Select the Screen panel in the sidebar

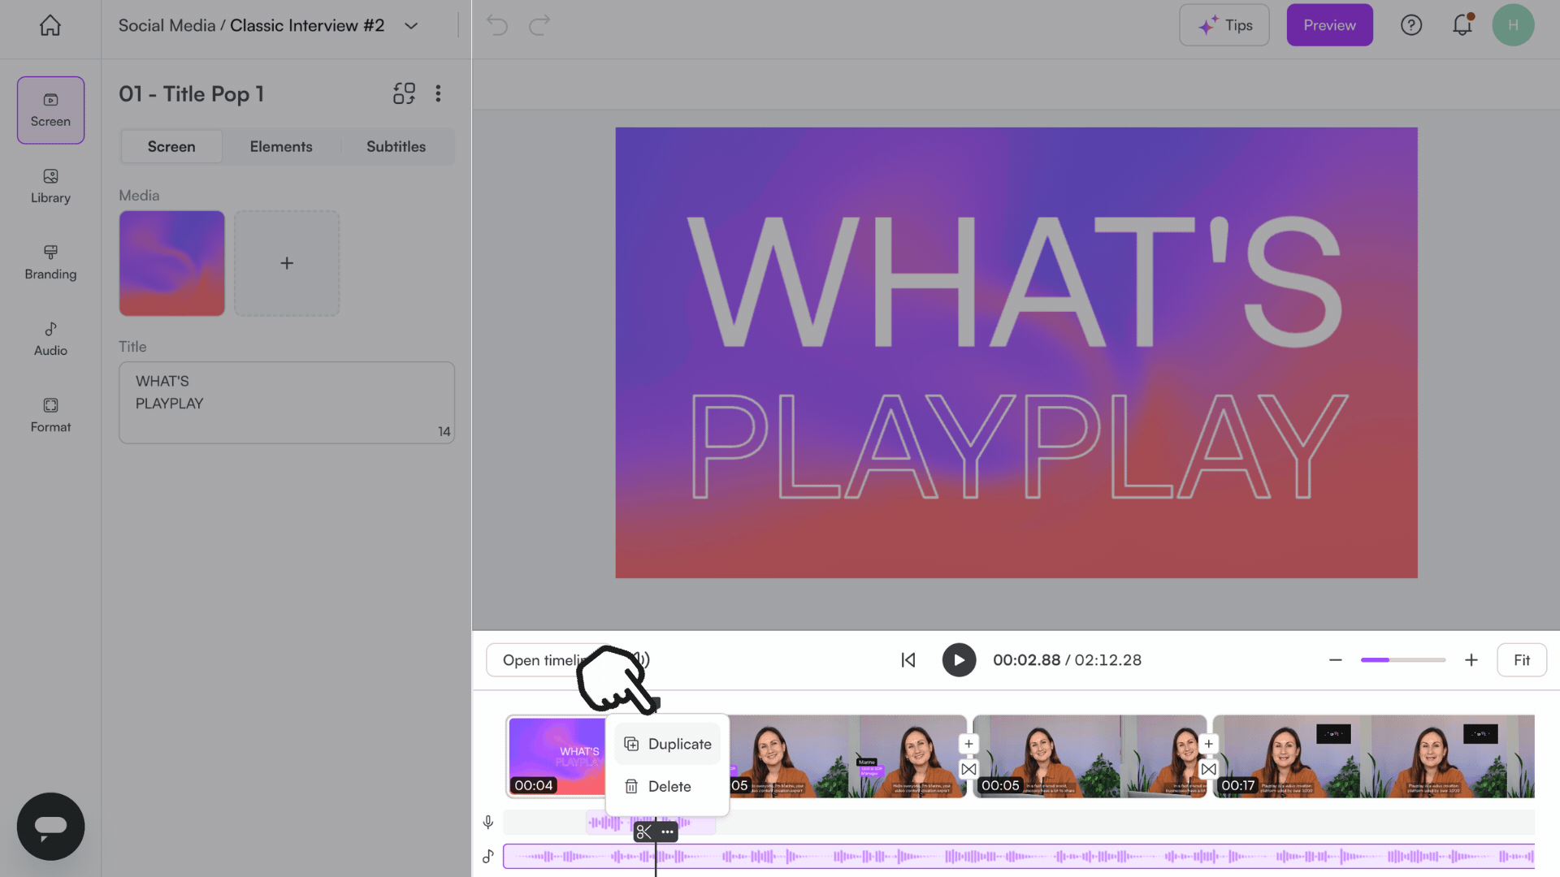pos(50,110)
